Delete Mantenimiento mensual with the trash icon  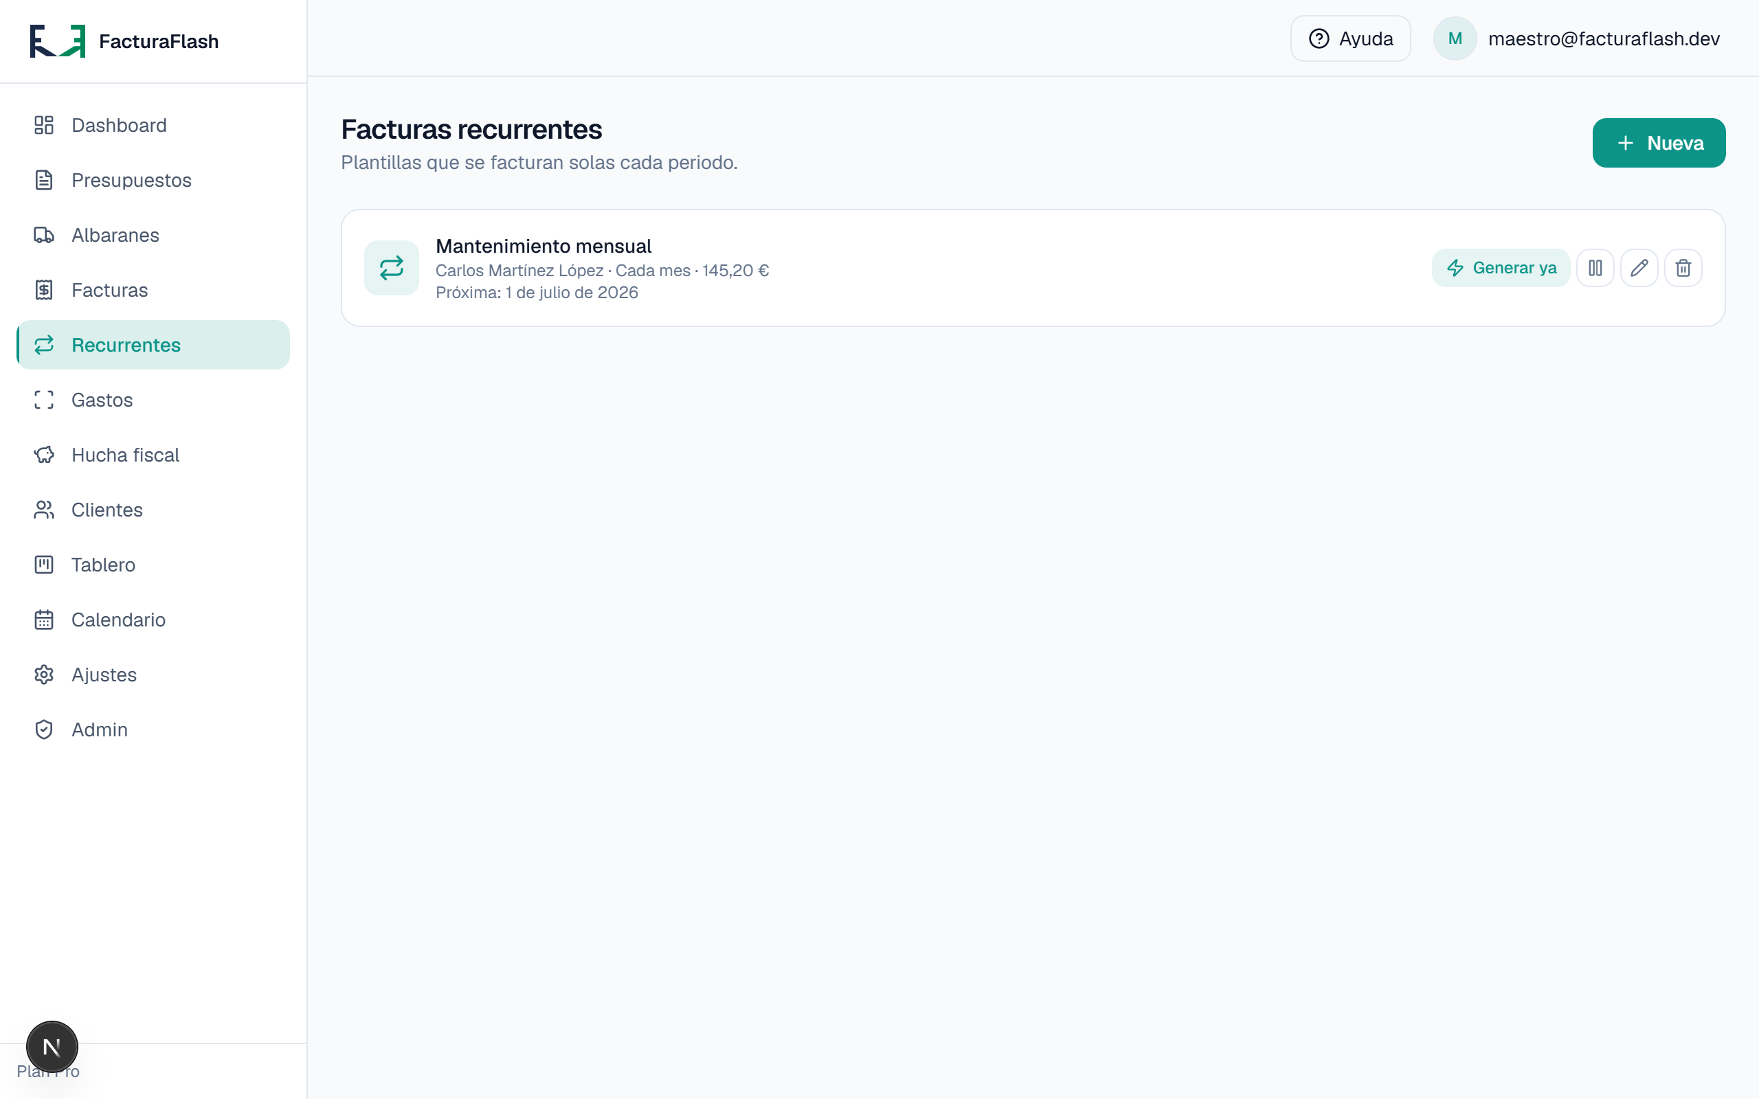pos(1683,268)
